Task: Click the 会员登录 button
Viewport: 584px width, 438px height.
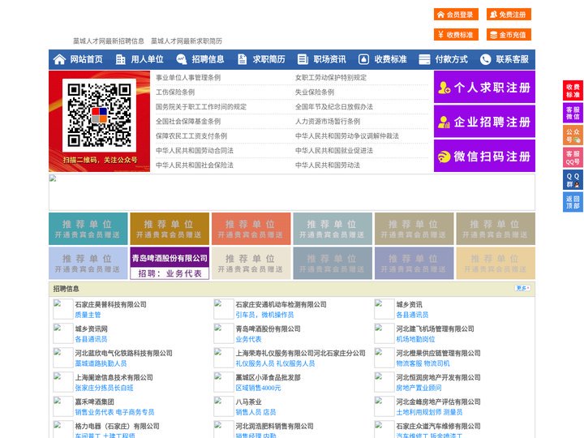Action: coord(456,15)
